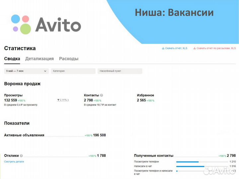Click the Категория filter field
Viewport: 239px width, 179px height.
pos(73,71)
